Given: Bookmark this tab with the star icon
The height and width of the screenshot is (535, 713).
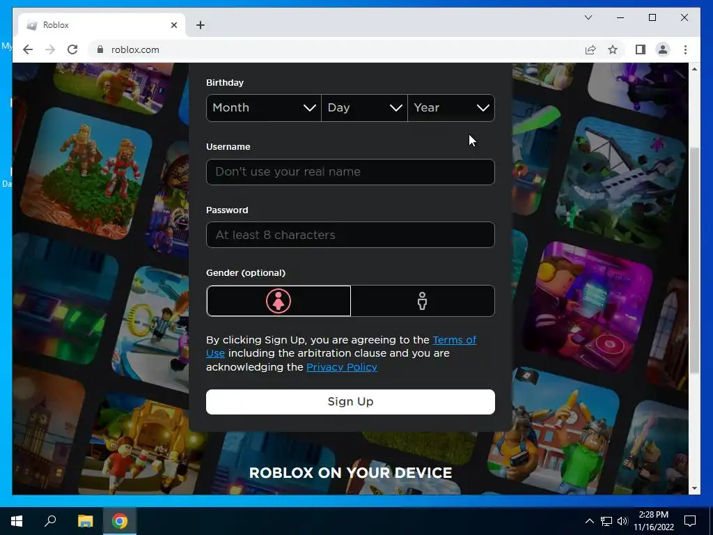Looking at the screenshot, I should point(613,49).
